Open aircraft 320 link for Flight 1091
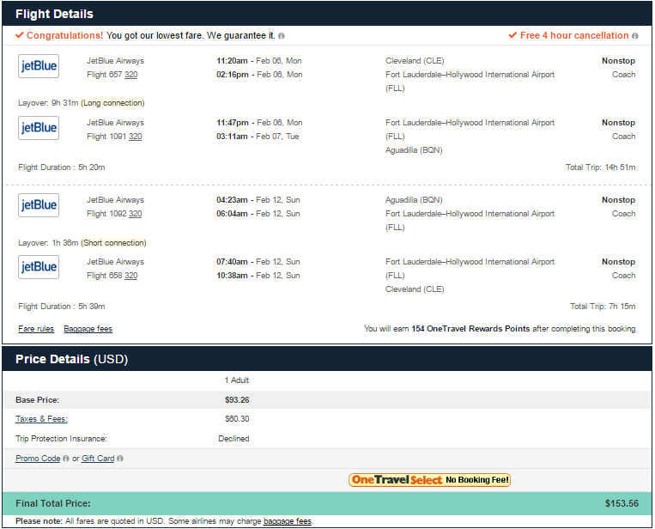Viewport: 655px width, 529px height. (136, 137)
